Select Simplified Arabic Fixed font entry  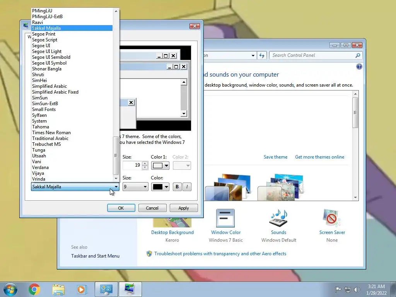click(x=72, y=92)
